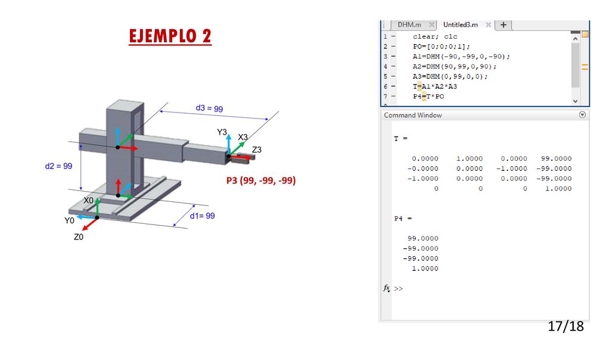This screenshot has width=610, height=343.
Task: Close the Untitled3.m tab
Action: point(488,25)
